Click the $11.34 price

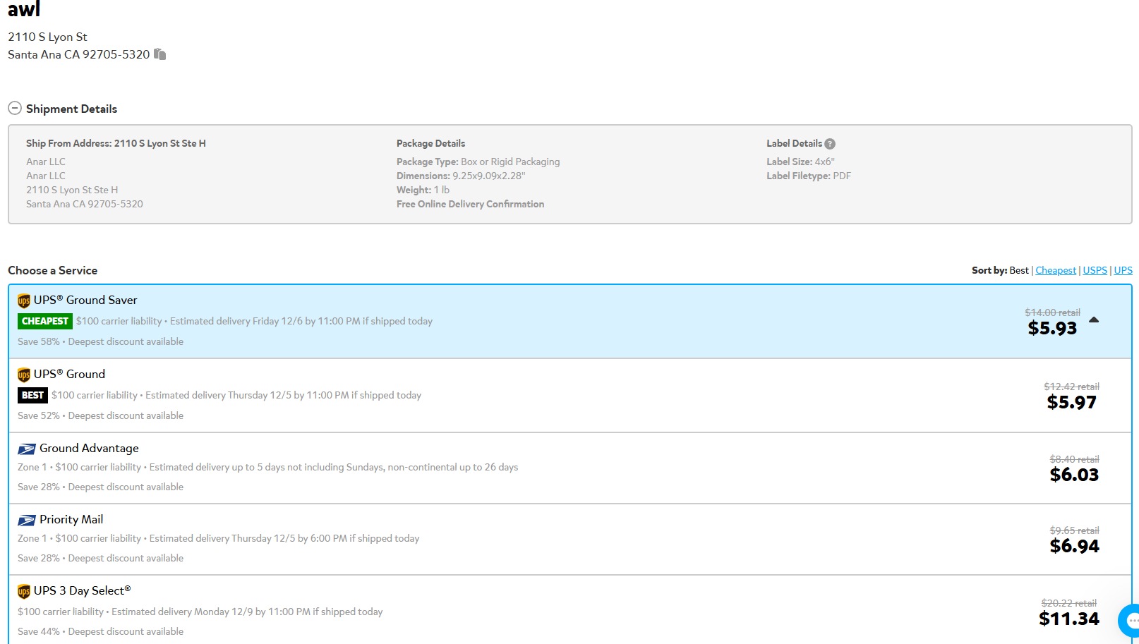[x=1069, y=619]
